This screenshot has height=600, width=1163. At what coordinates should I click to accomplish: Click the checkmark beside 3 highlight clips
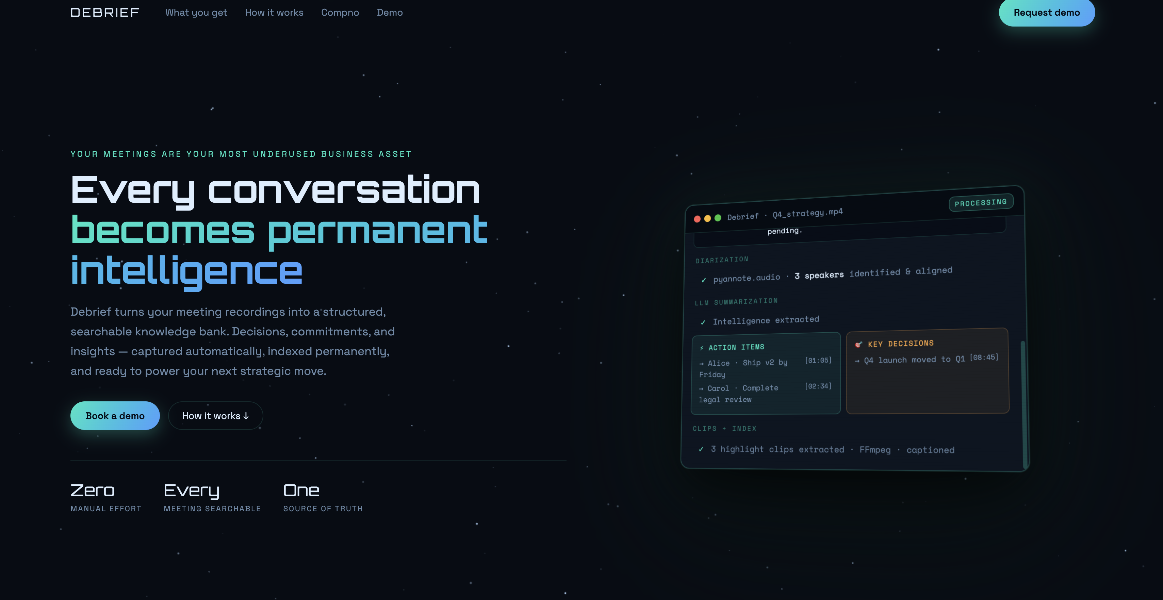coord(701,449)
